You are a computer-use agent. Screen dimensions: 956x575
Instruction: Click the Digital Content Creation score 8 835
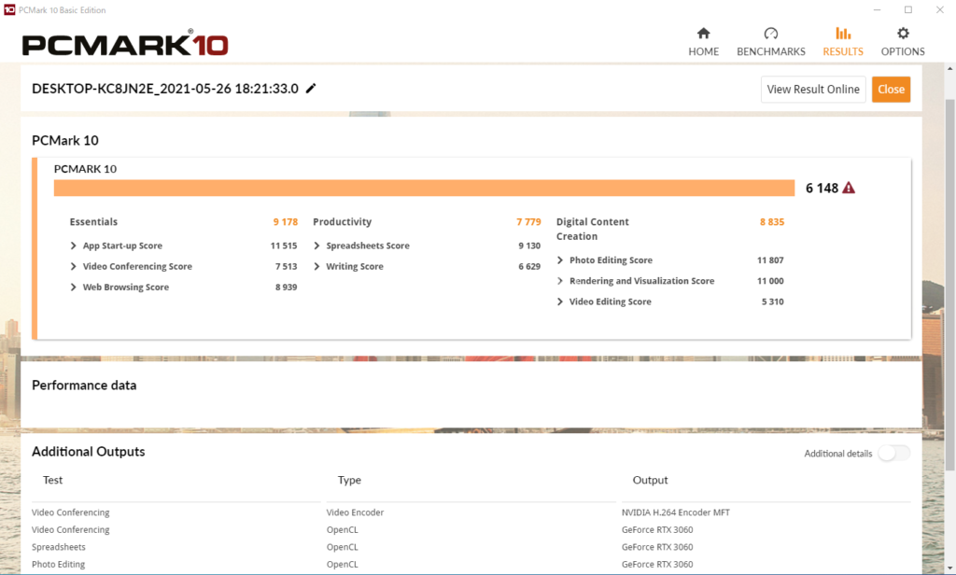tap(772, 222)
